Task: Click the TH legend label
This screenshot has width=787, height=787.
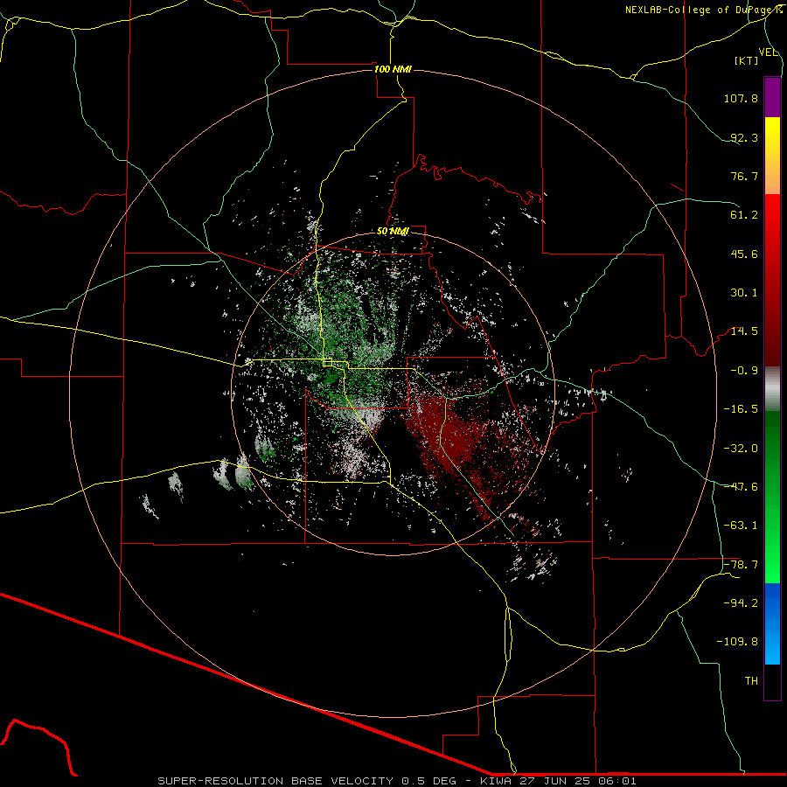Action: point(751,681)
